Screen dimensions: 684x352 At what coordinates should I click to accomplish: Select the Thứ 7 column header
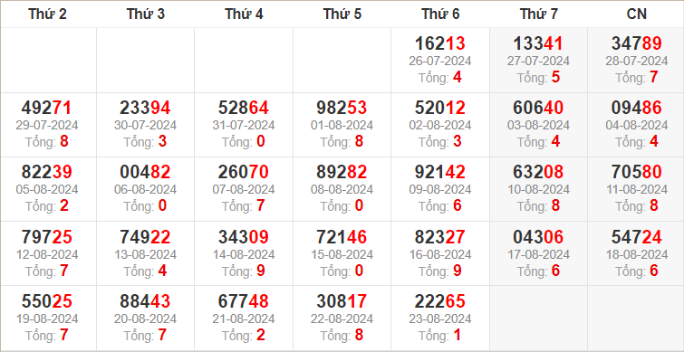coord(539,14)
